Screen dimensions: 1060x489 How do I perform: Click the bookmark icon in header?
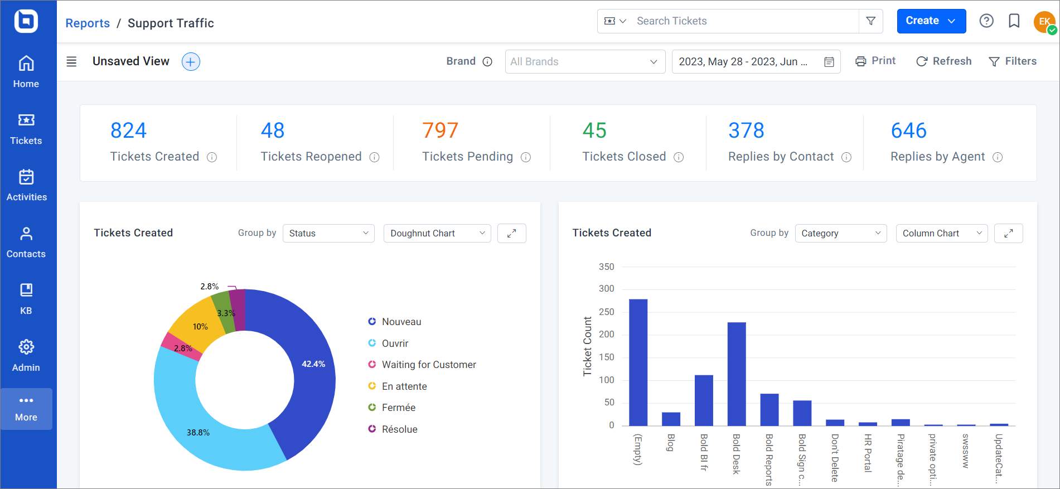1014,21
